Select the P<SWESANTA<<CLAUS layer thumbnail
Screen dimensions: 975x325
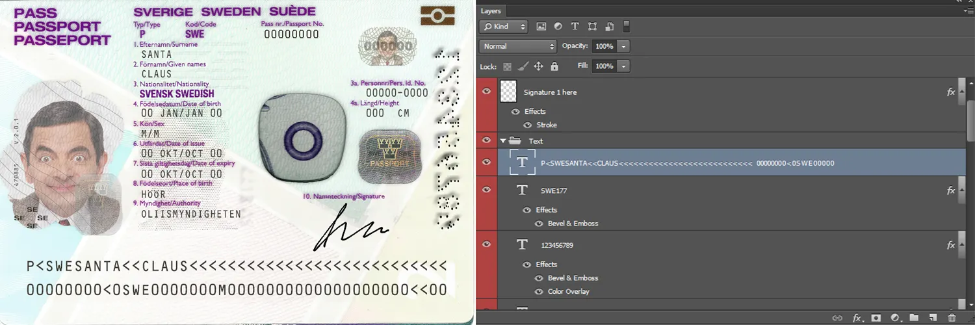pos(522,162)
